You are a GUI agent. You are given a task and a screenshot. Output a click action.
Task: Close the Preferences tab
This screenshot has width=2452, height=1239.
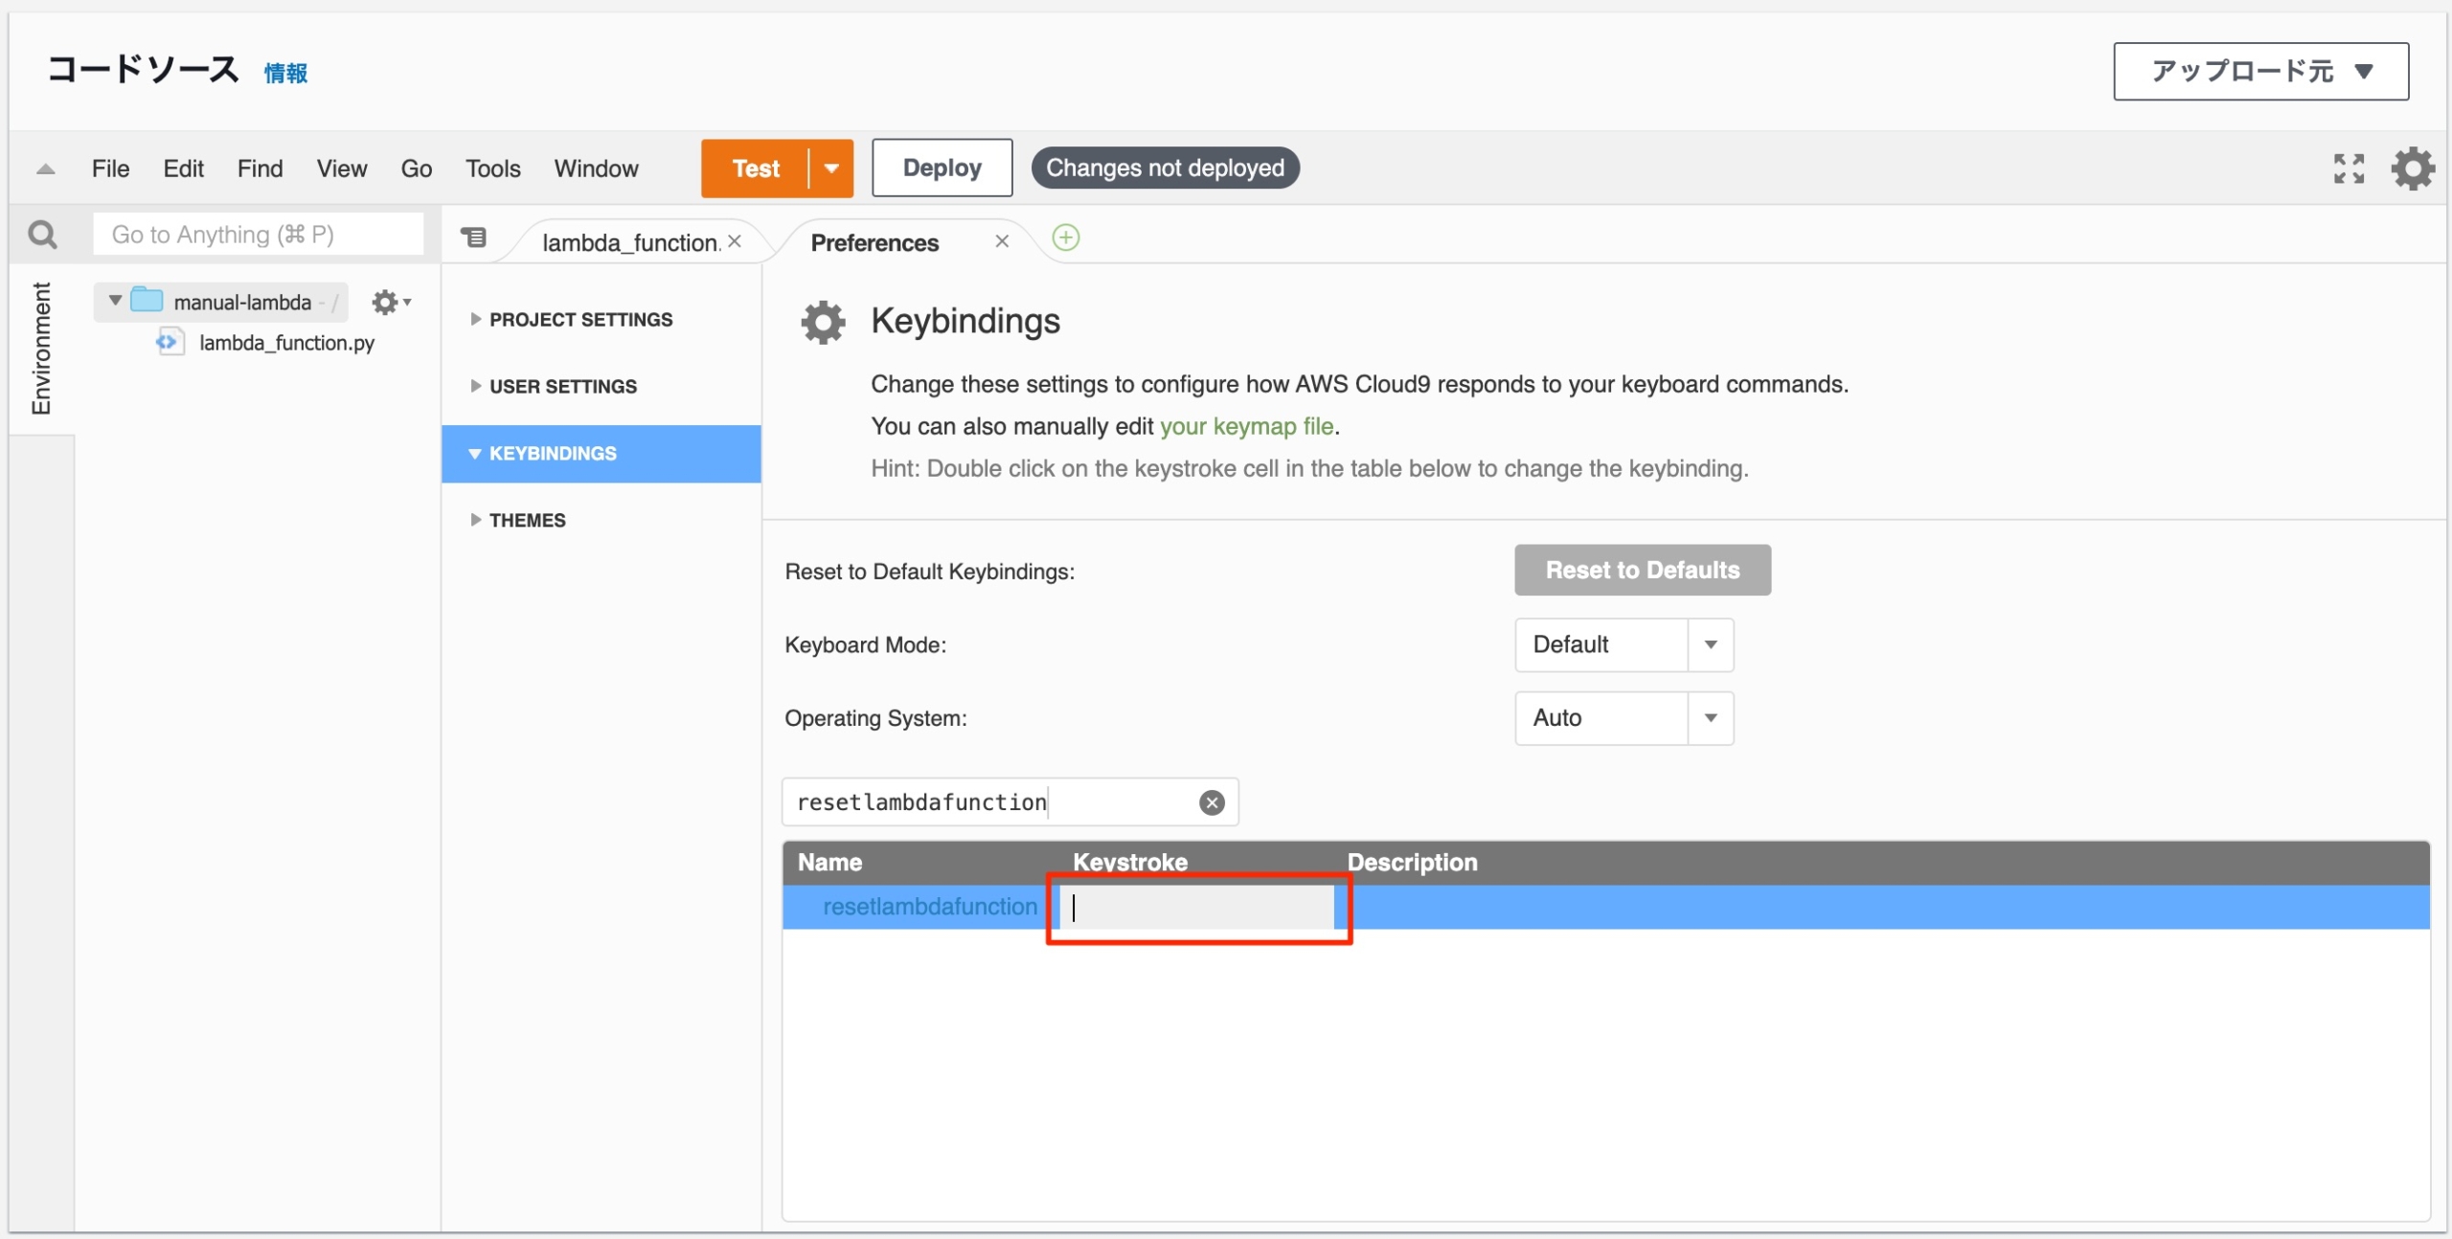coord(1002,241)
